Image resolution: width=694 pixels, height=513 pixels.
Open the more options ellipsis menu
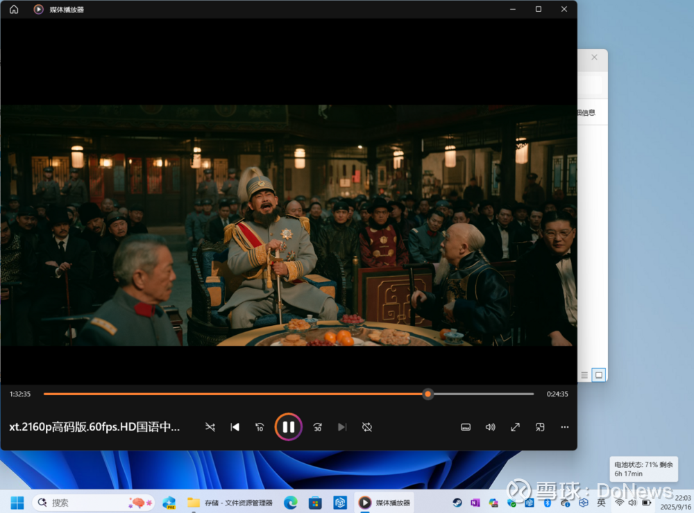pyautogui.click(x=565, y=427)
